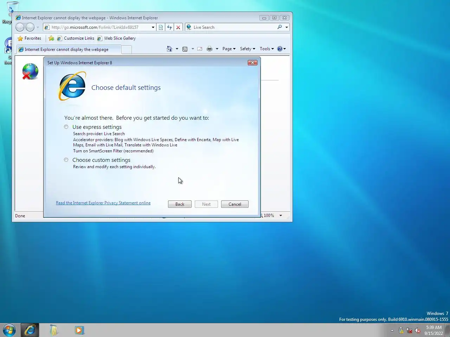Click the Done status bar text

click(x=20, y=216)
